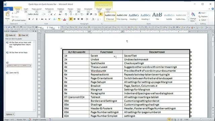Open the Paste dropdown arrow
This screenshot has width=215, height=121.
pos(7,21)
